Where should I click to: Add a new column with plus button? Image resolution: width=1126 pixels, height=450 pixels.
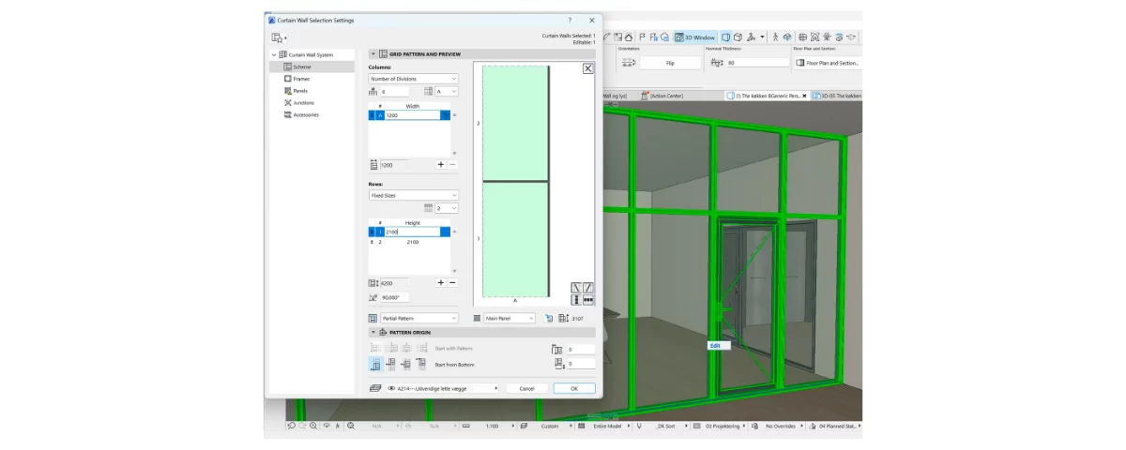441,165
